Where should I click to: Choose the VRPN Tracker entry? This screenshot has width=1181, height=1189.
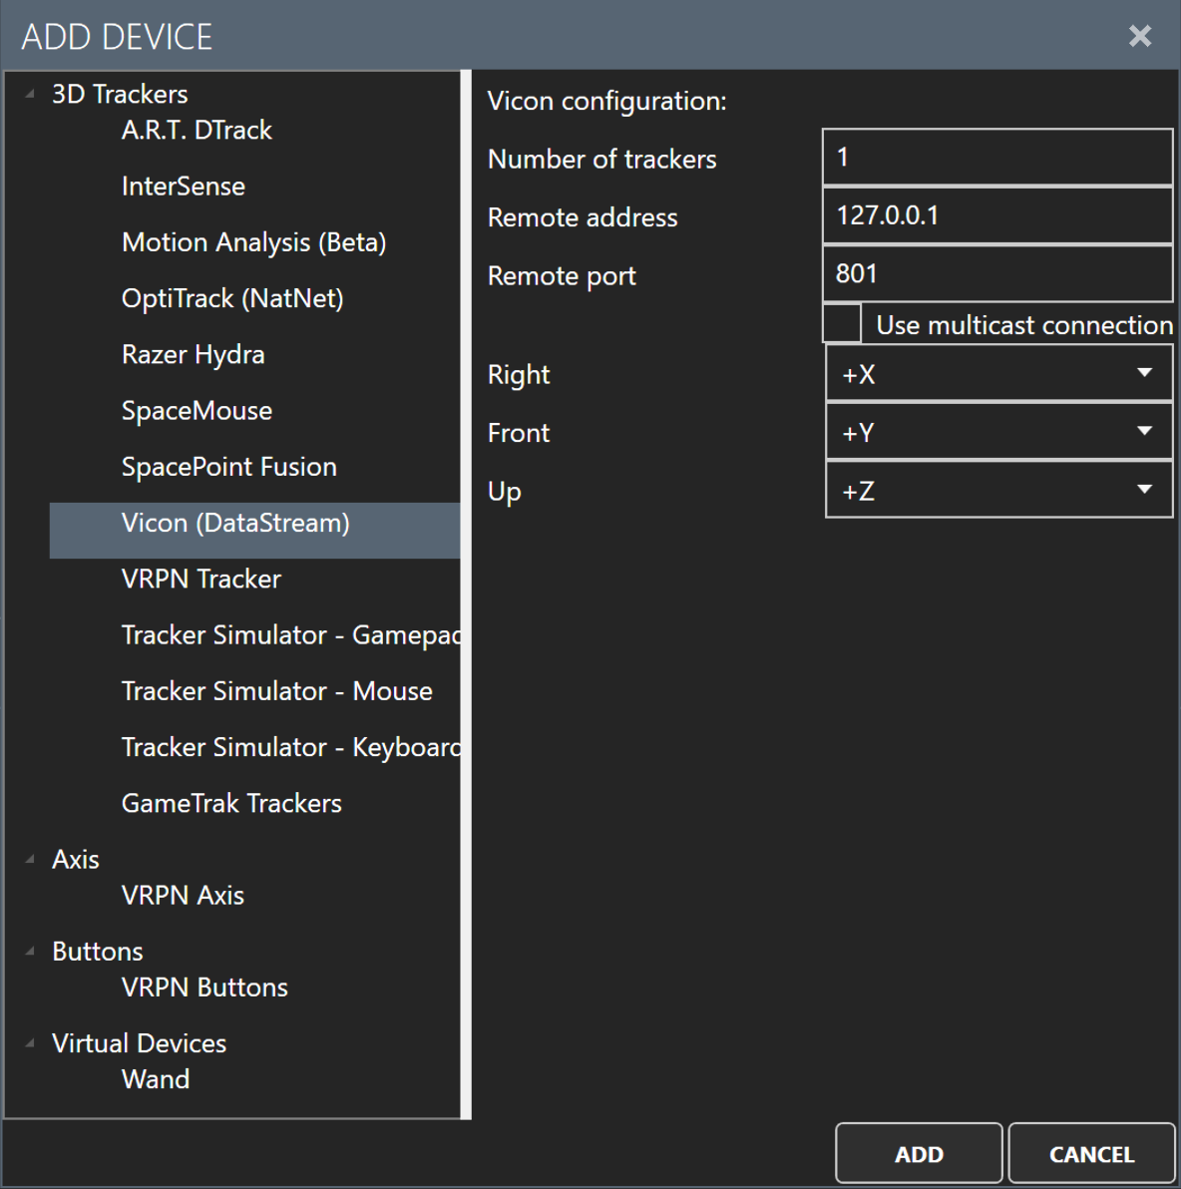click(x=201, y=580)
